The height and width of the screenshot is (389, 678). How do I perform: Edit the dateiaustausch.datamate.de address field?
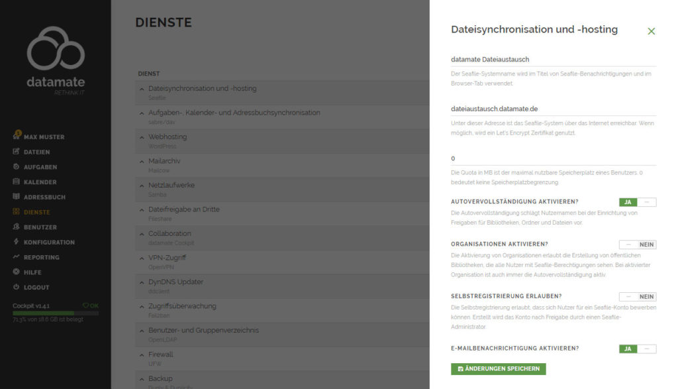pyautogui.click(x=554, y=109)
